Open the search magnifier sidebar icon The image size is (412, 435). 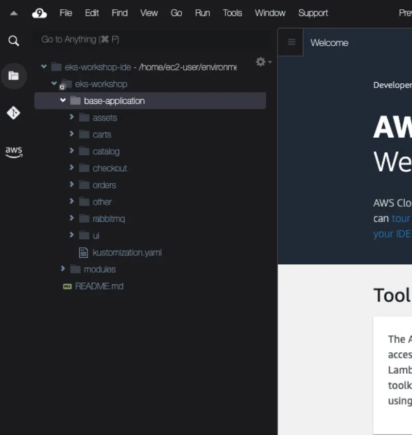click(14, 41)
